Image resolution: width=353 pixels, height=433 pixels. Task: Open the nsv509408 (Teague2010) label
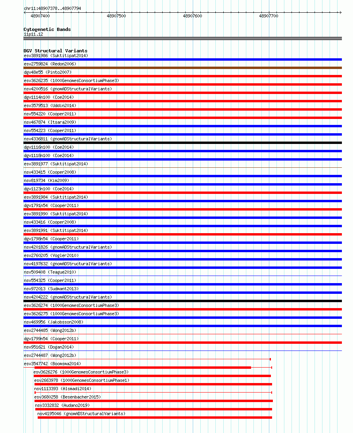click(50, 272)
